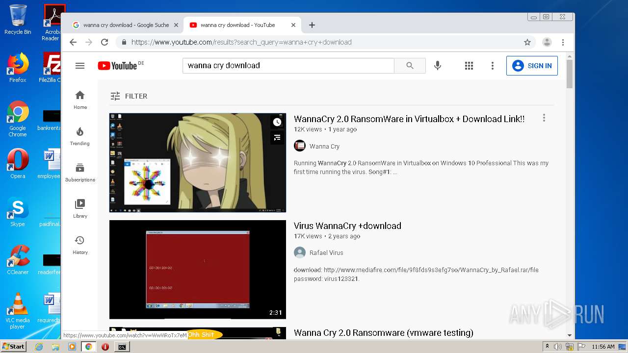This screenshot has height=353, width=628.
Task: Open the Home sidebar section
Action: pos(80,100)
